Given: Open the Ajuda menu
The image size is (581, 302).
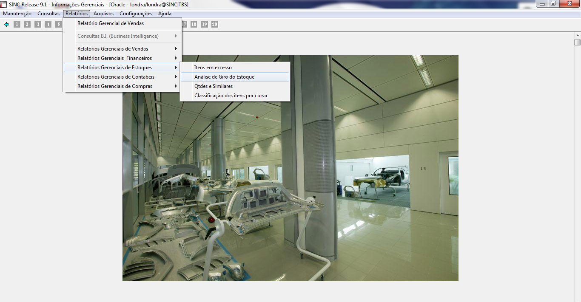Looking at the screenshot, I should click(165, 14).
